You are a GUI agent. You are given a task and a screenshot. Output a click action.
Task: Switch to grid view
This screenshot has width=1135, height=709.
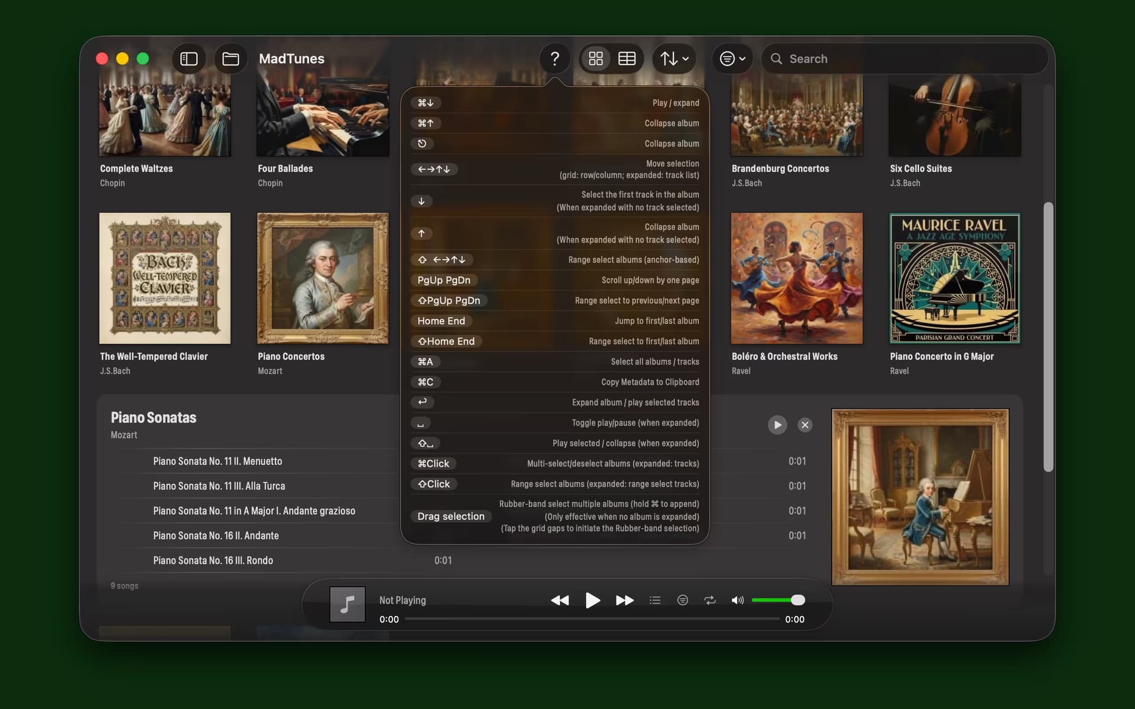[x=596, y=58]
